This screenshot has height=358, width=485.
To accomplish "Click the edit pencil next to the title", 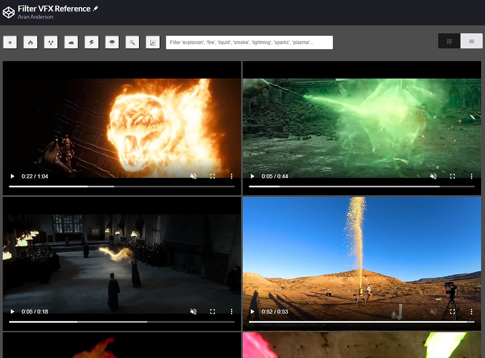I will click(x=96, y=8).
